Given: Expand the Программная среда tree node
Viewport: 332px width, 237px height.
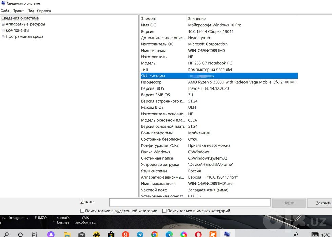Looking at the screenshot, I should click(3, 37).
